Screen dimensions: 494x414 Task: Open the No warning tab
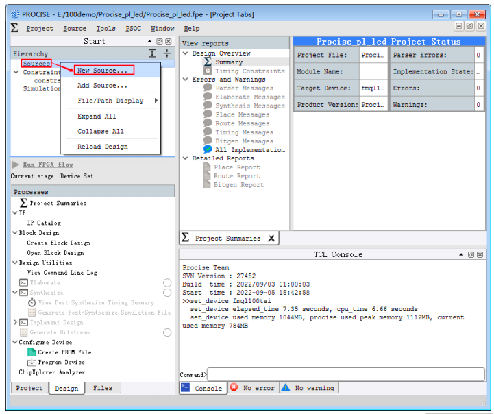pyautogui.click(x=310, y=387)
